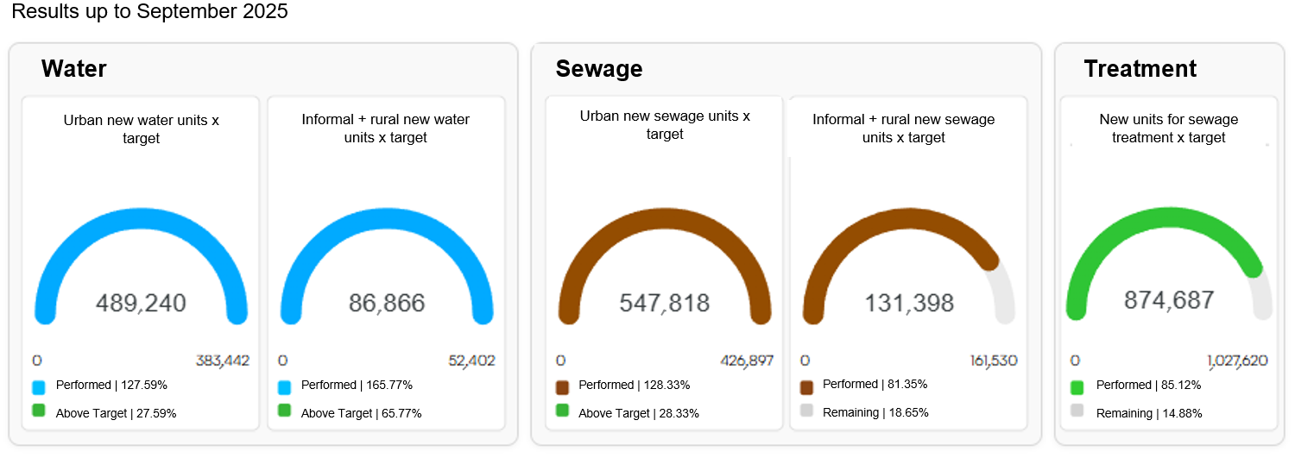The height and width of the screenshot is (458, 1295).
Task: Click 'Performed | 165.77%' legend text
Action: click(357, 385)
